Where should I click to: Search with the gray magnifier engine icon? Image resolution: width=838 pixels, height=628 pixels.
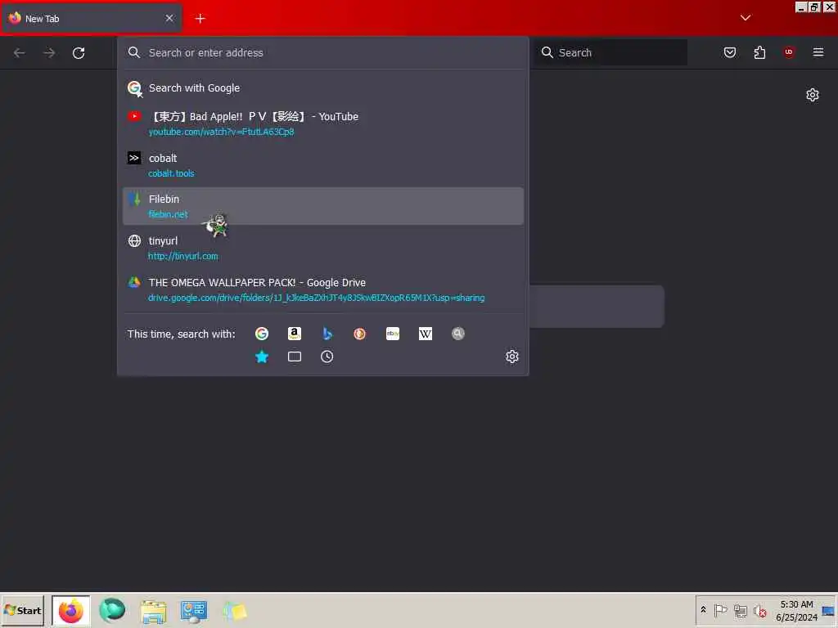pos(458,334)
